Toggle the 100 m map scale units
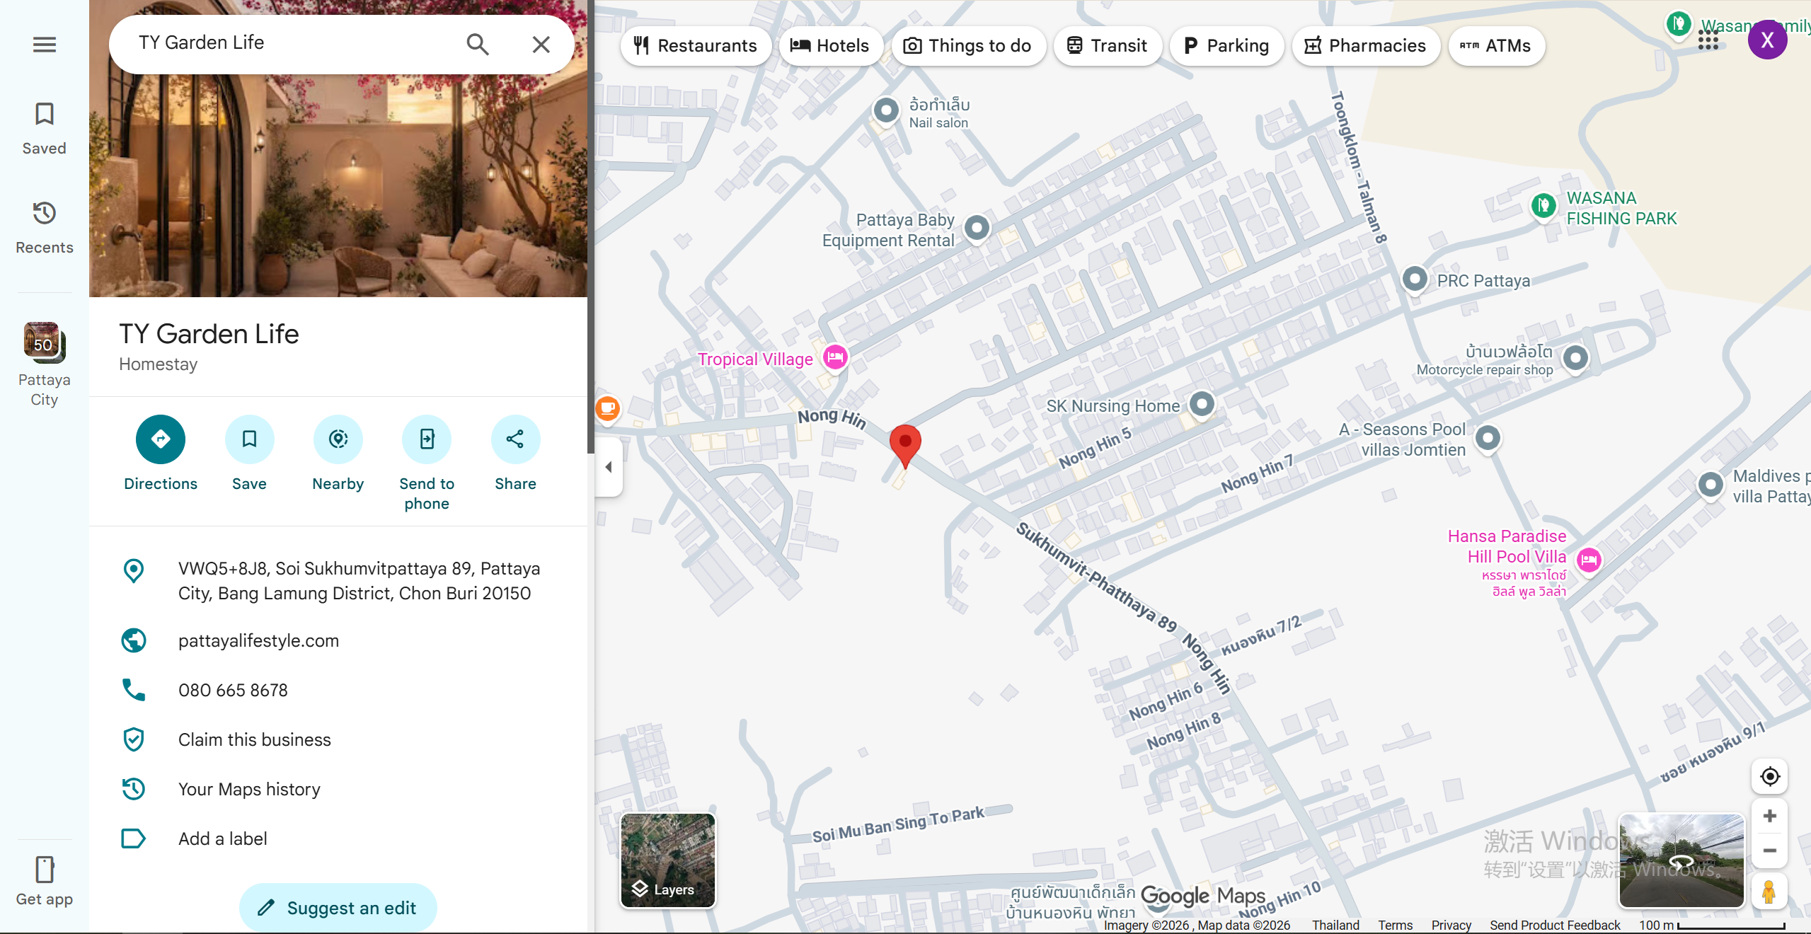1811x934 pixels. (x=1712, y=925)
